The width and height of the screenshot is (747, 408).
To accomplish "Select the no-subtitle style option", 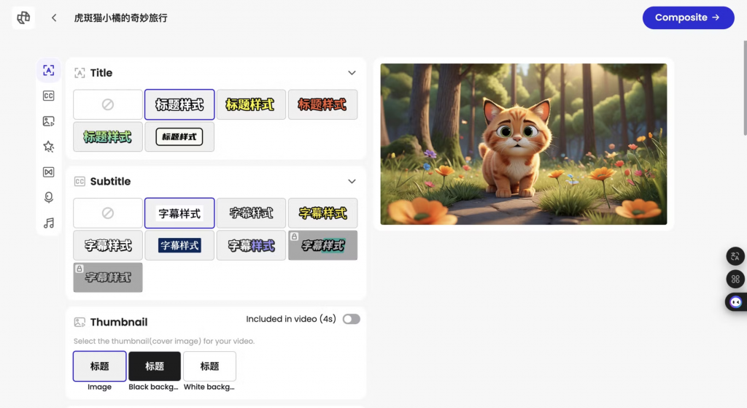I will (108, 213).
